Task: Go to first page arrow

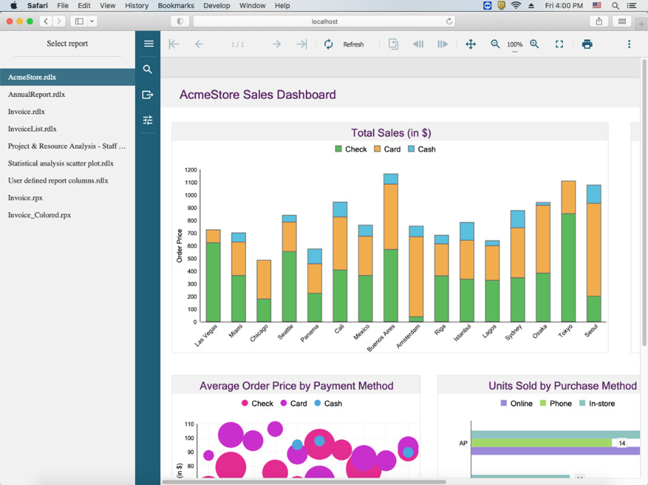Action: [x=174, y=44]
